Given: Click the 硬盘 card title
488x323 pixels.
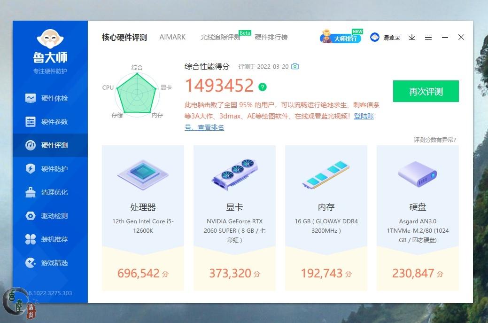Looking at the screenshot, I should (x=418, y=207).
